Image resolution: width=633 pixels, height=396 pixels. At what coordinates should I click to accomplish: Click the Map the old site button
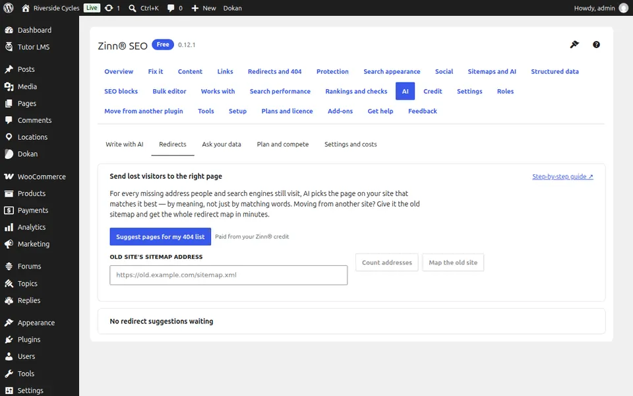[453, 263]
